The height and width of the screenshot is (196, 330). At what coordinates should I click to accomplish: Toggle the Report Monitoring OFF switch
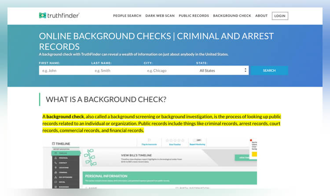199,140
